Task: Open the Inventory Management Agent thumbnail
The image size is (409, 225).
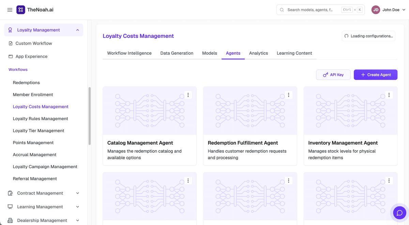Action: click(350, 111)
